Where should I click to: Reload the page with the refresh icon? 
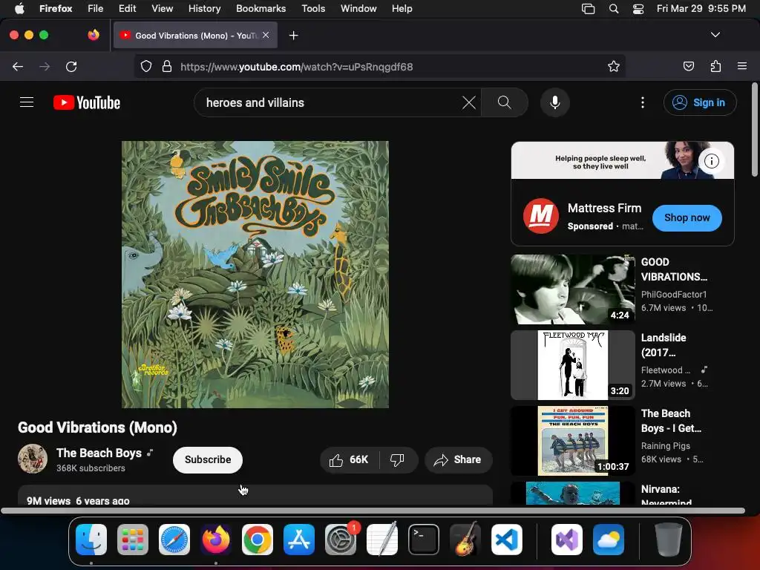pos(71,66)
